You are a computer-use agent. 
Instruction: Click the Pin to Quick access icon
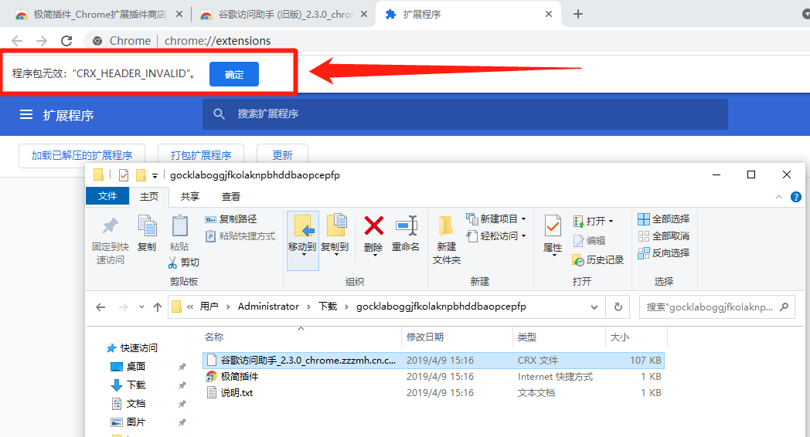(111, 226)
